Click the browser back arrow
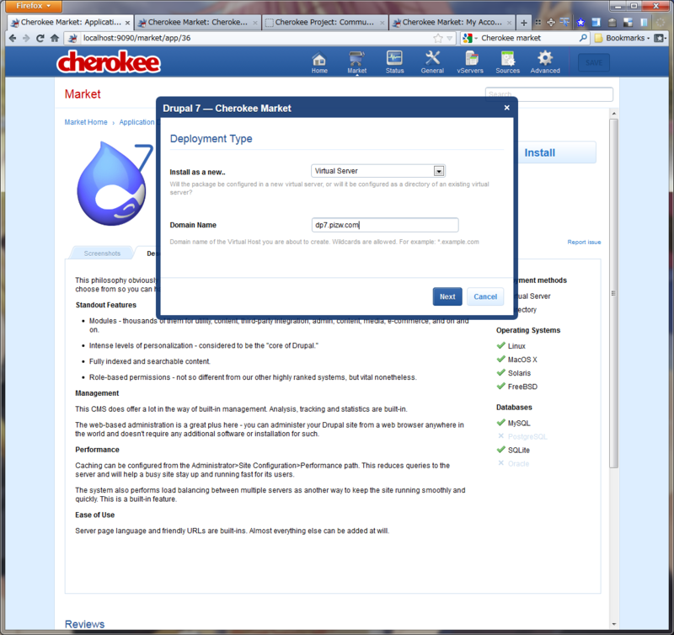Image resolution: width=674 pixels, height=635 pixels. [x=13, y=38]
